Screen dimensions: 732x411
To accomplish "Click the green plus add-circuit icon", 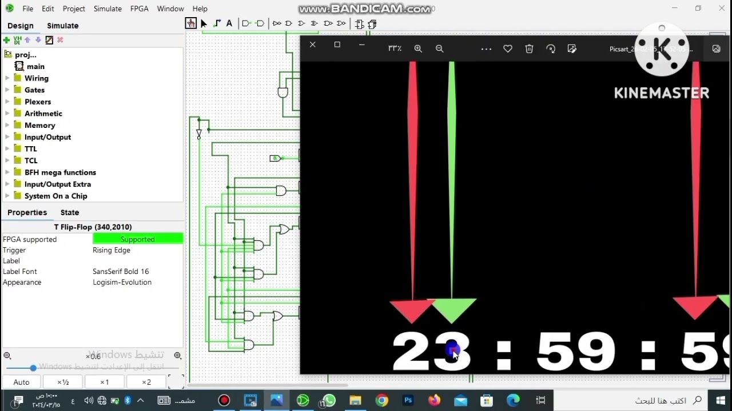I will 6,40.
